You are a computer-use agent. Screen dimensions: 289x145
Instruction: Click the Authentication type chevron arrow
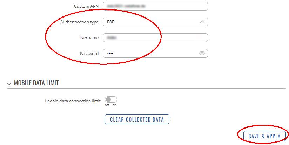[202, 22]
